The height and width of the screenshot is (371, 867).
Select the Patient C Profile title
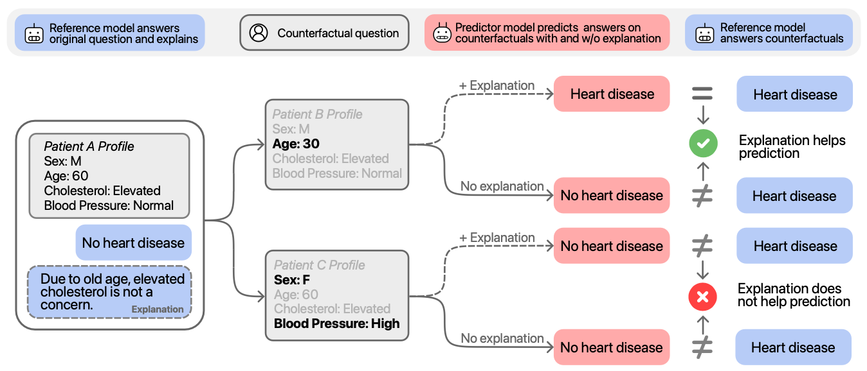click(x=319, y=265)
